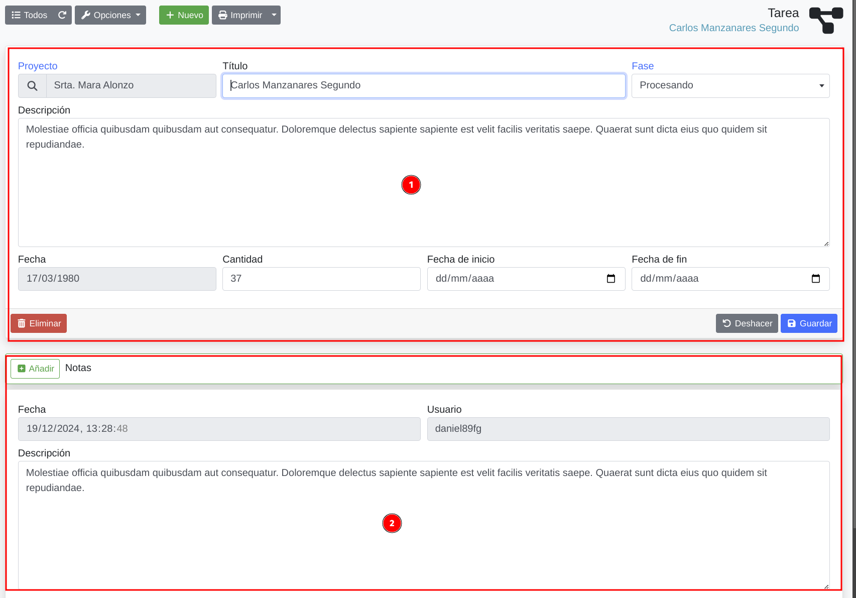This screenshot has height=598, width=856.
Task: Click into the task Descripción textarea
Action: 424,182
